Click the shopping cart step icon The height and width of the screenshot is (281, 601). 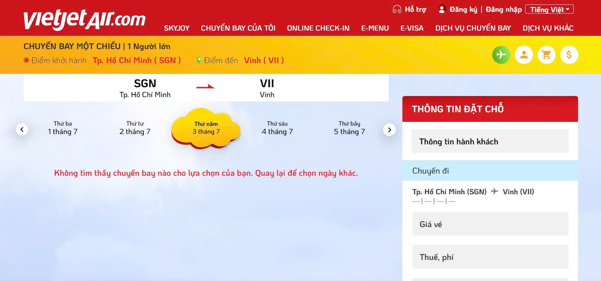pos(546,55)
